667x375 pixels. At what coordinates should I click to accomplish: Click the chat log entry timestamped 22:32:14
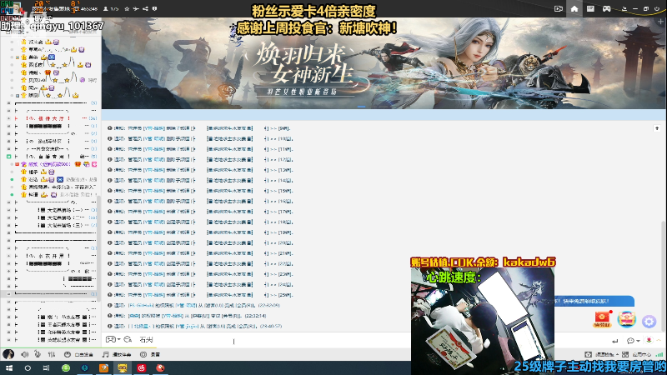(187, 316)
